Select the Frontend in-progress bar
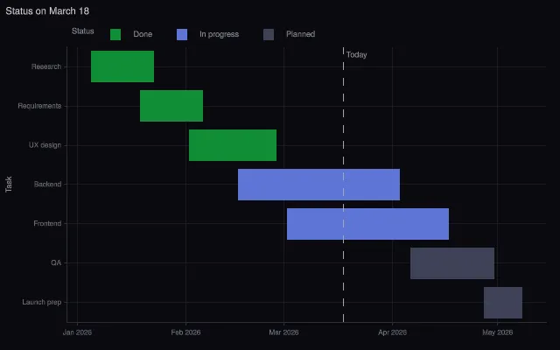560x350 pixels. 367,224
